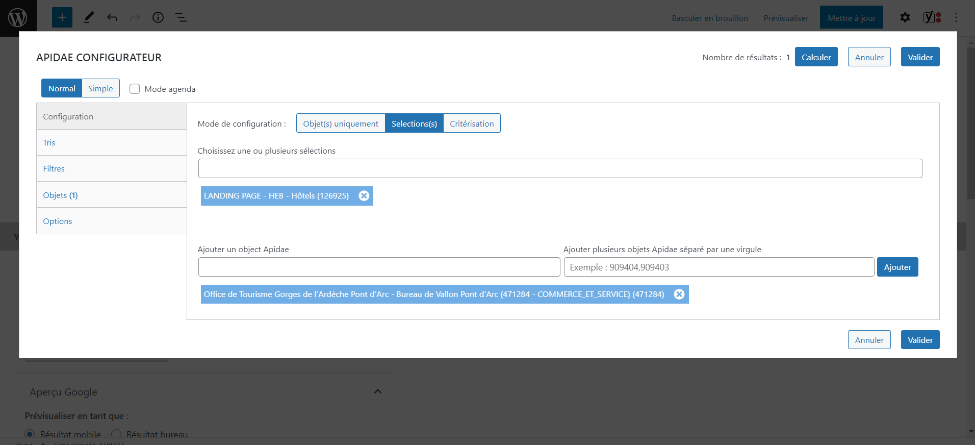Switch to Simple mode
975x445 pixels.
(100, 88)
